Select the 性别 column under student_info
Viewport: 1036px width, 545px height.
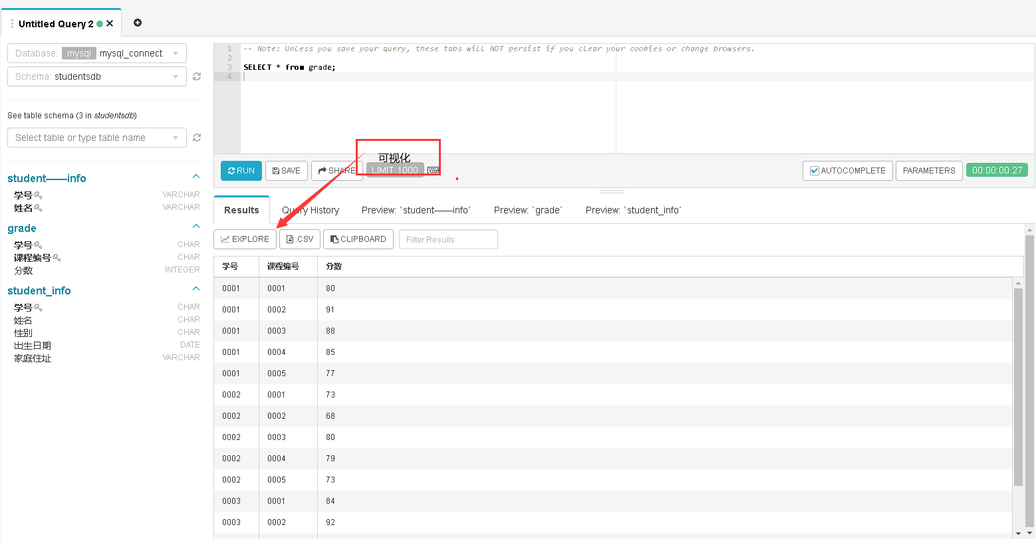(x=23, y=333)
